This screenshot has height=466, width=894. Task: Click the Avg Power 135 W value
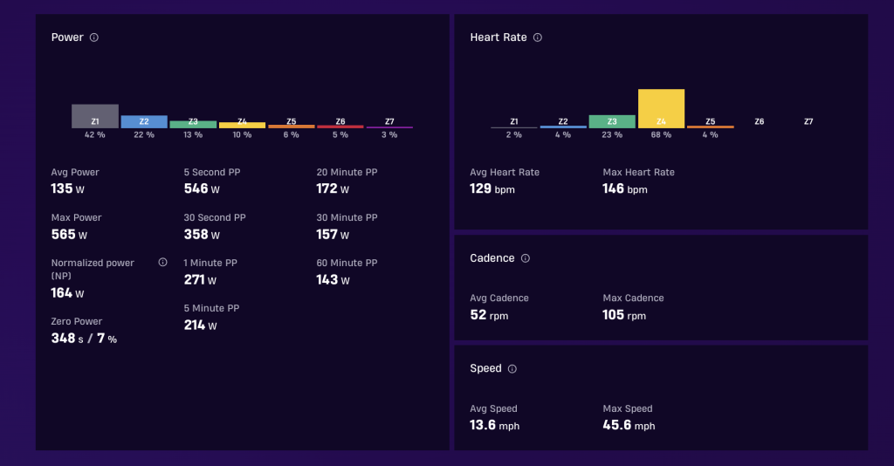pyautogui.click(x=68, y=189)
